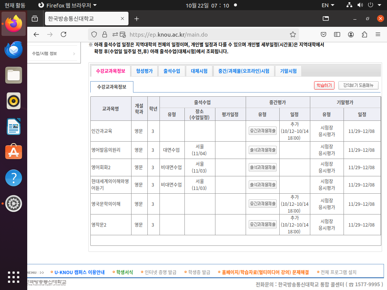Image resolution: width=387 pixels, height=290 pixels.
Task: Open the 학생서식 footer link
Action: click(x=125, y=272)
